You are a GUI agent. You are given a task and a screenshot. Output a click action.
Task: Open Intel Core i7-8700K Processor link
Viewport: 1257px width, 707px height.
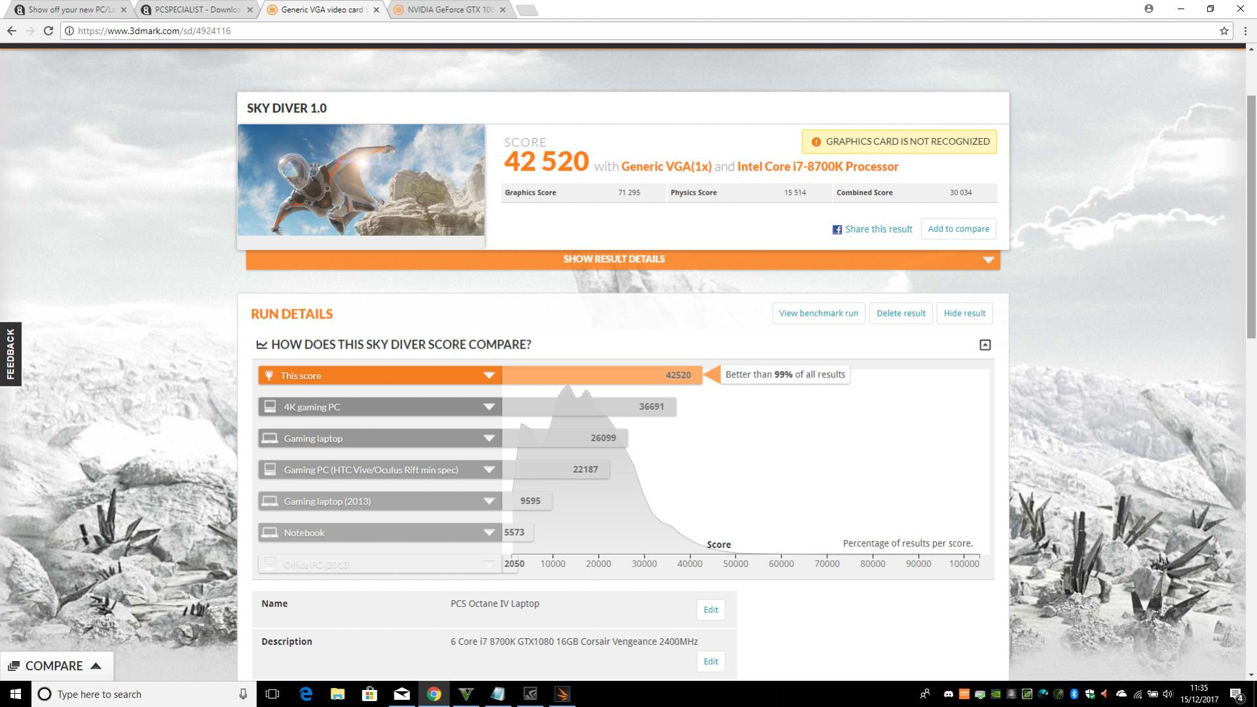817,166
